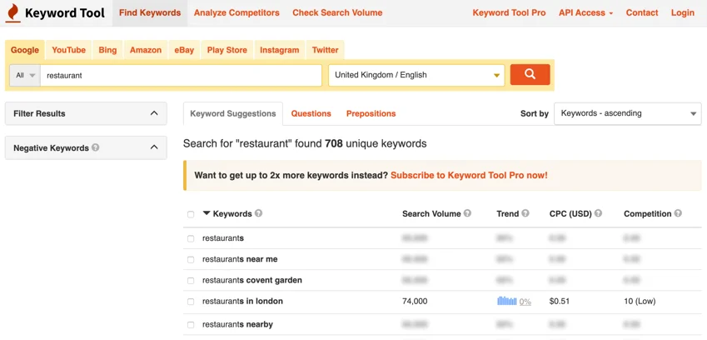Click help icon beside Keywords column header

pos(258,213)
